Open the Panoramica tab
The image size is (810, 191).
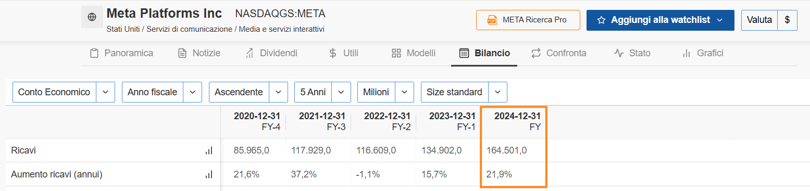[121, 53]
